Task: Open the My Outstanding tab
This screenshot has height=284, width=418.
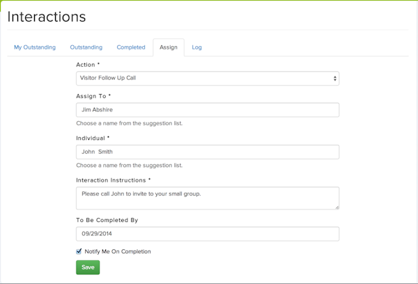Action: tap(35, 47)
